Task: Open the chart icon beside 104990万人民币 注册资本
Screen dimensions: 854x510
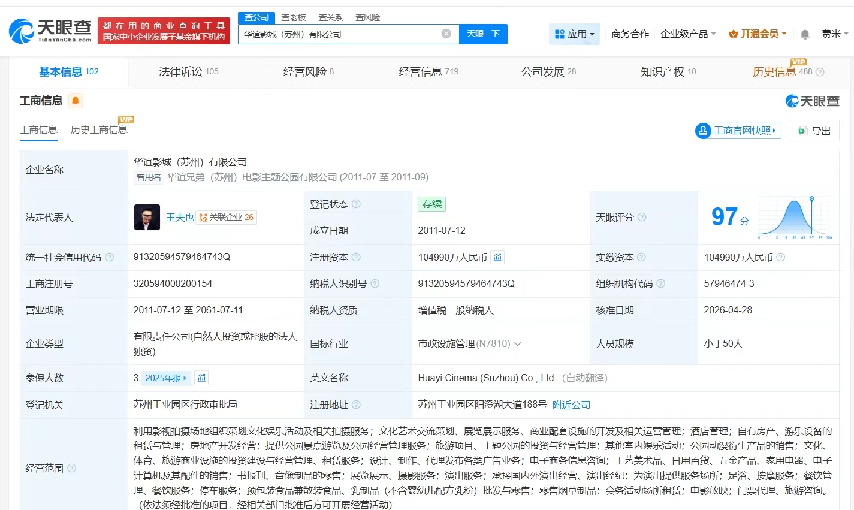Action: click(497, 257)
